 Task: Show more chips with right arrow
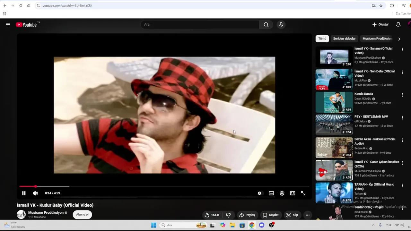pos(399,39)
